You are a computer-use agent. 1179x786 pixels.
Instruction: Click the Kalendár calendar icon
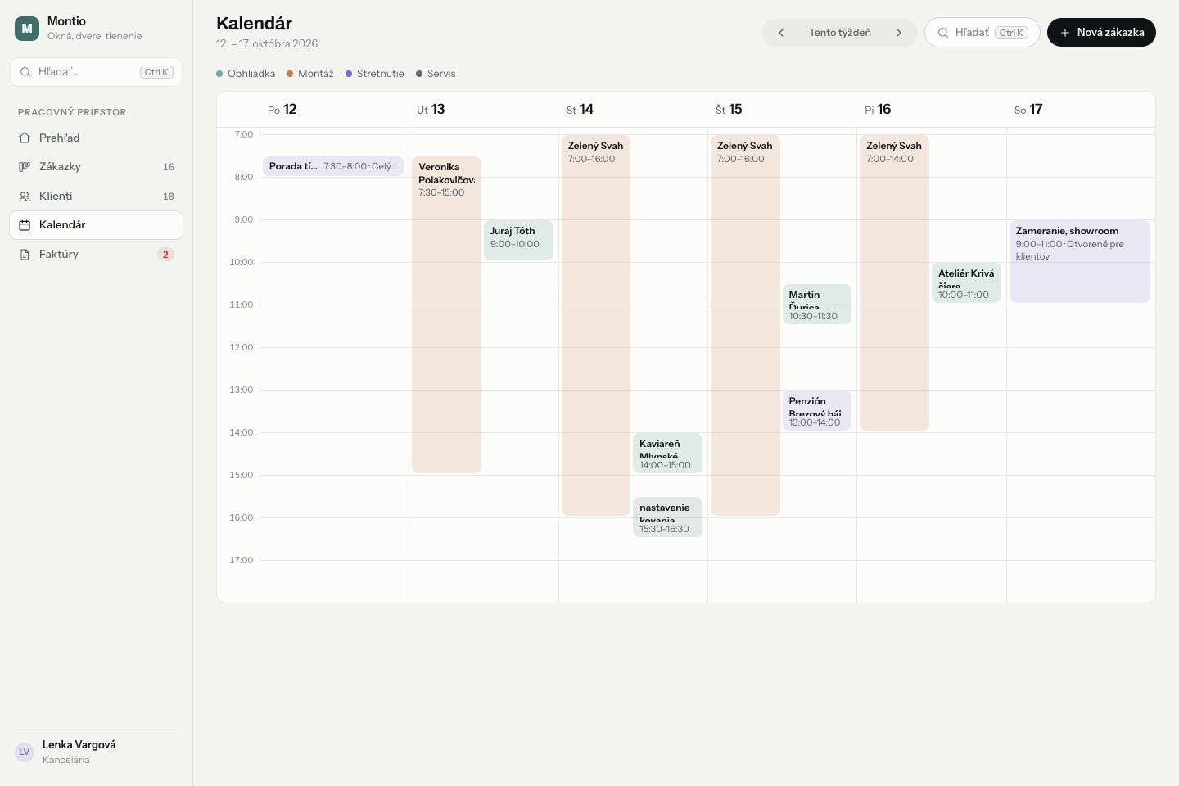coord(25,225)
